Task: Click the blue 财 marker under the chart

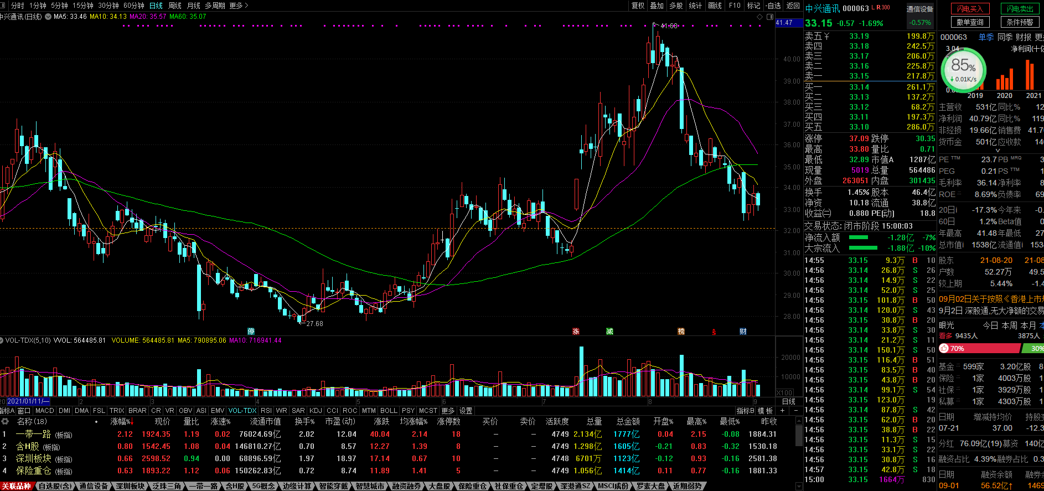Action: 743,332
